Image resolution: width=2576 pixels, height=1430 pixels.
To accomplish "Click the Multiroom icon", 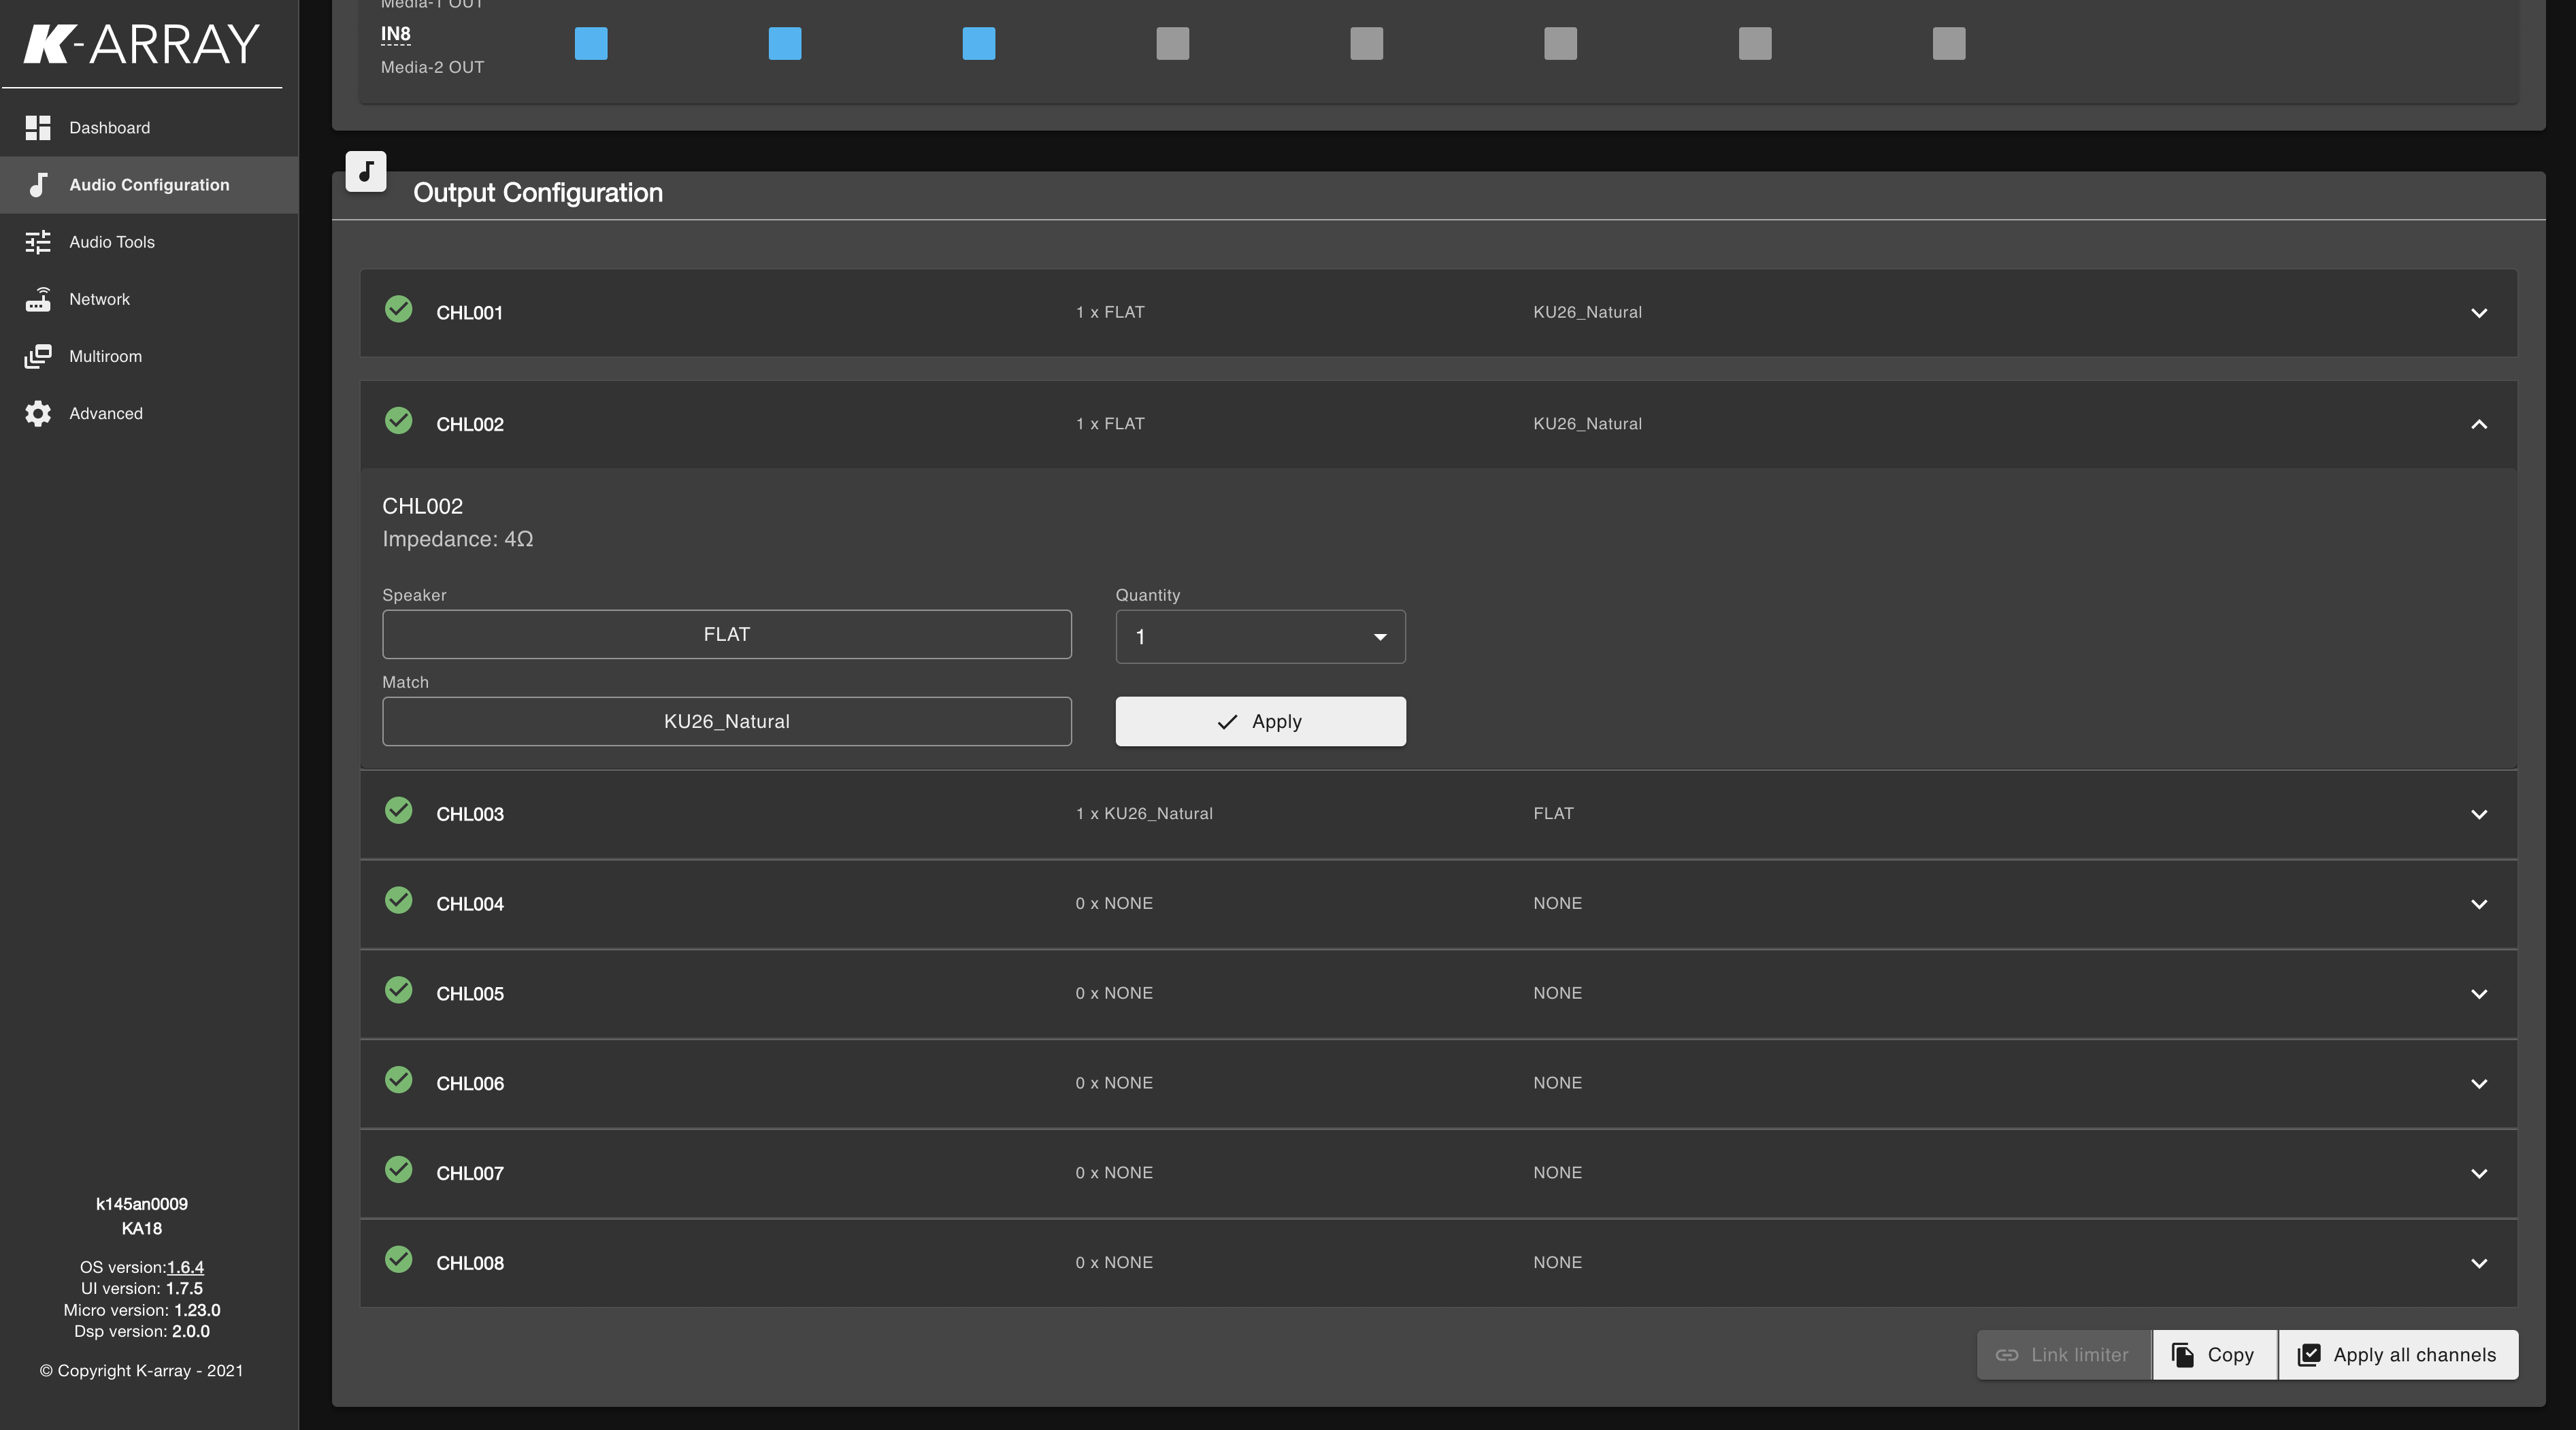I will point(38,356).
